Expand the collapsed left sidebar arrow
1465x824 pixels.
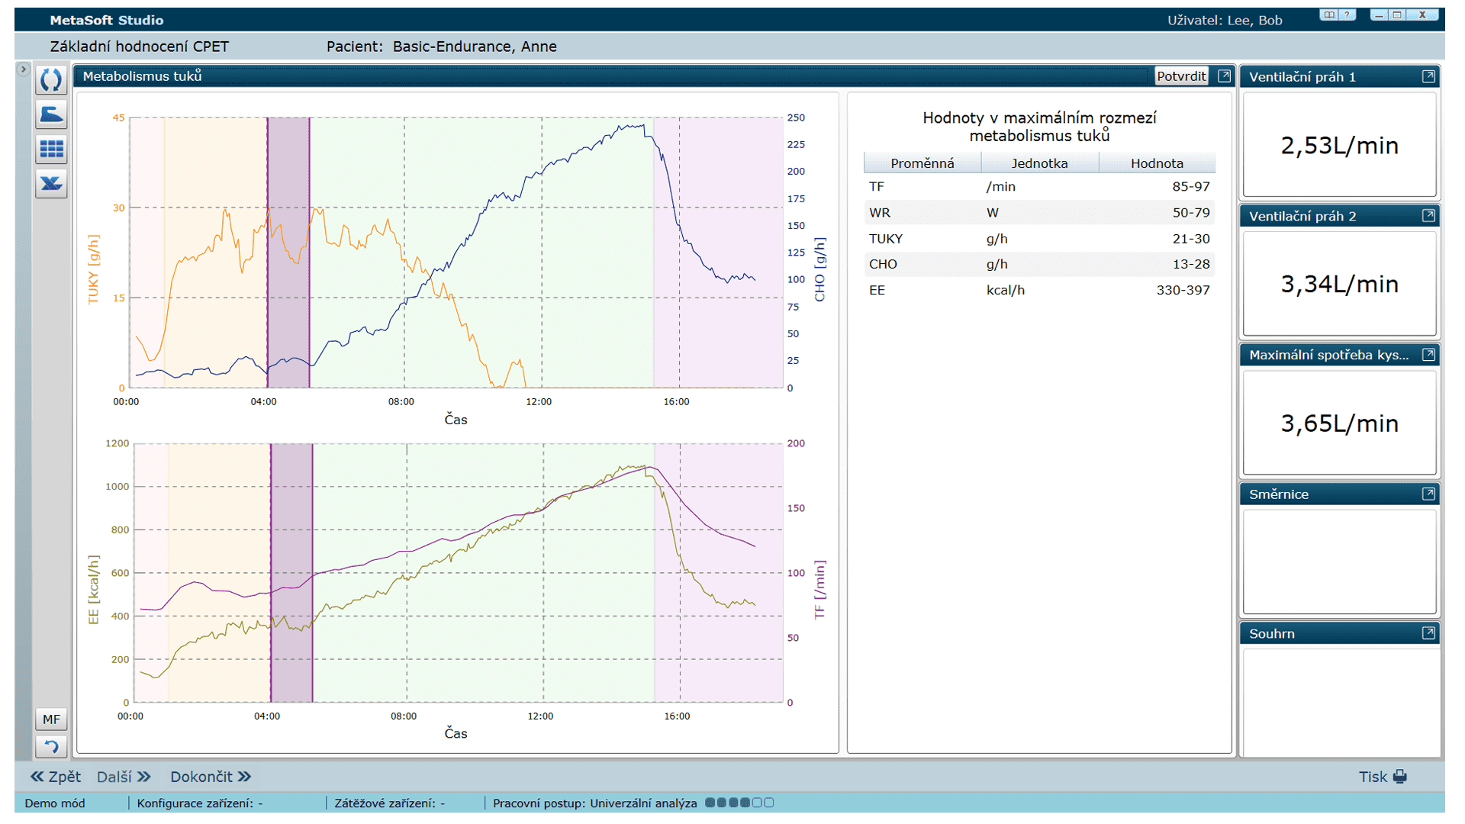click(x=23, y=69)
